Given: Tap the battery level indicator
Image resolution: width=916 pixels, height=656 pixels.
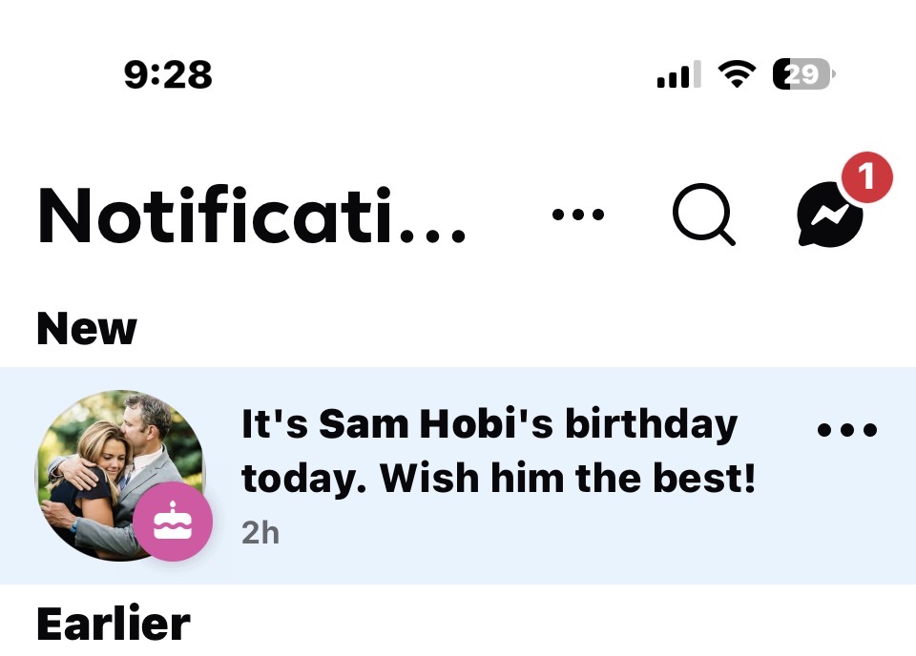Looking at the screenshot, I should click(803, 74).
